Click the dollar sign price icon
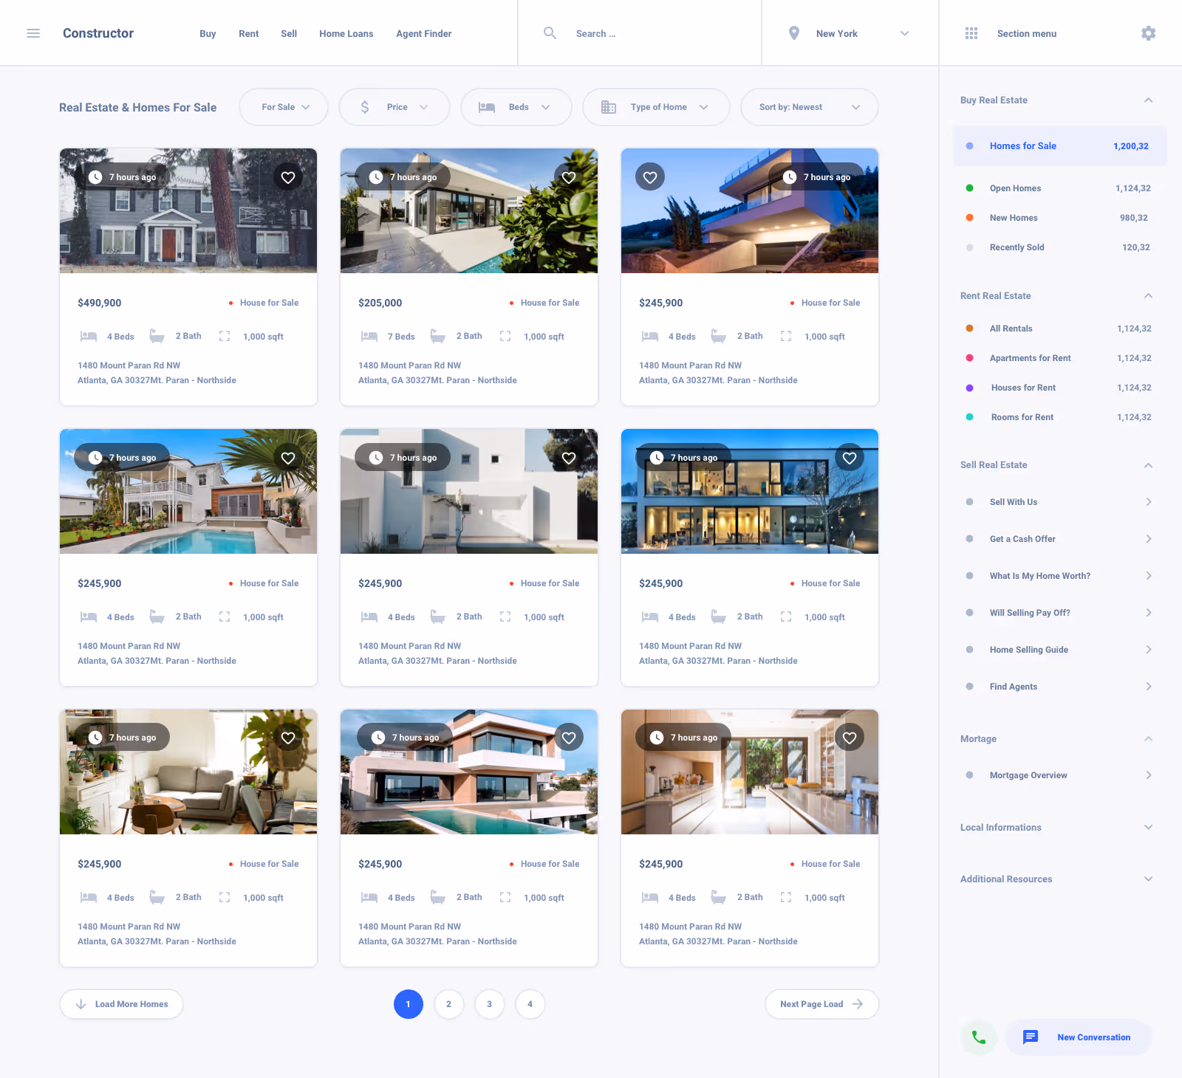Screen dimensions: 1182x1078 click(365, 107)
